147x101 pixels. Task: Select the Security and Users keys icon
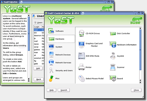[x=51, y=70]
